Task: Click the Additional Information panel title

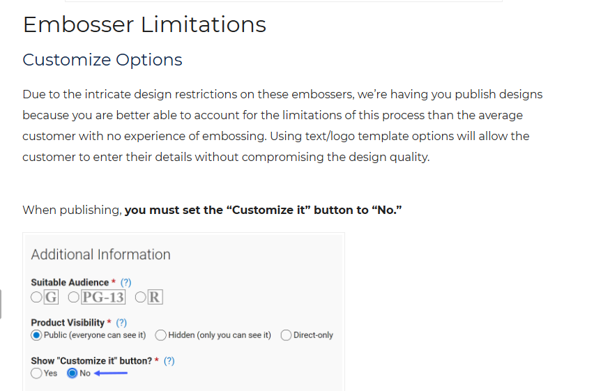Action: tap(101, 254)
